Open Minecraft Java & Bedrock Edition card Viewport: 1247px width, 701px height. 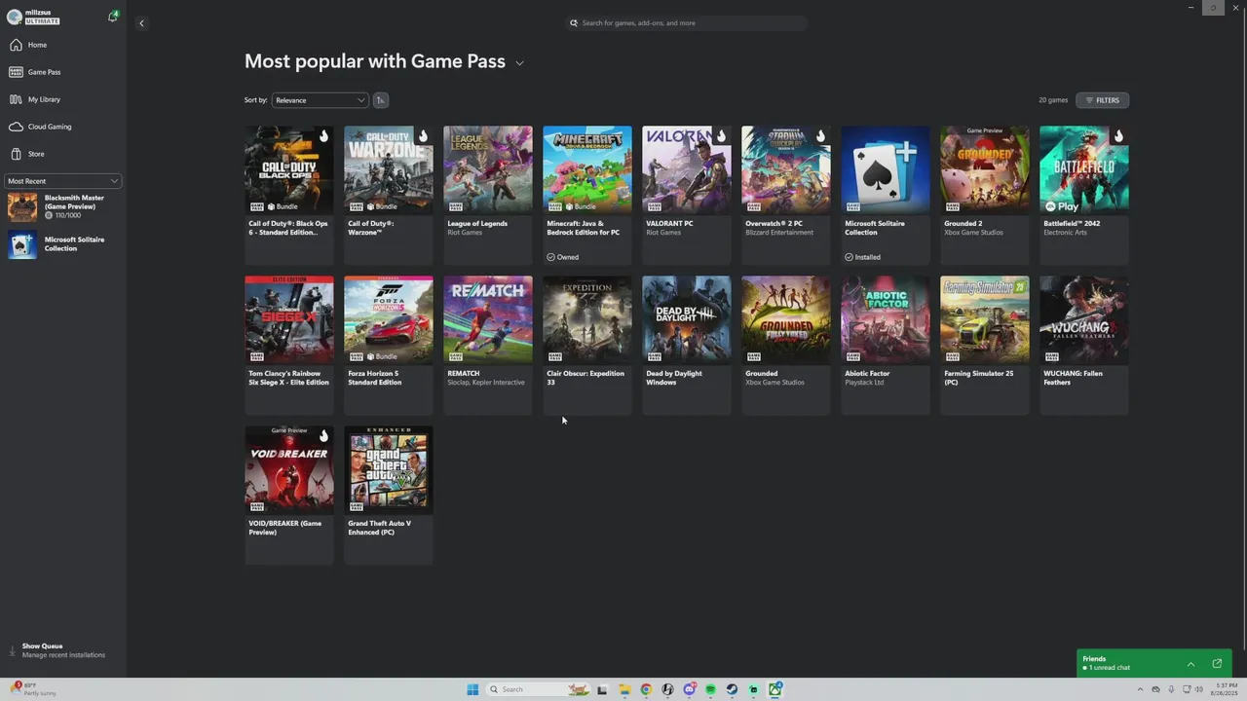[x=587, y=195]
